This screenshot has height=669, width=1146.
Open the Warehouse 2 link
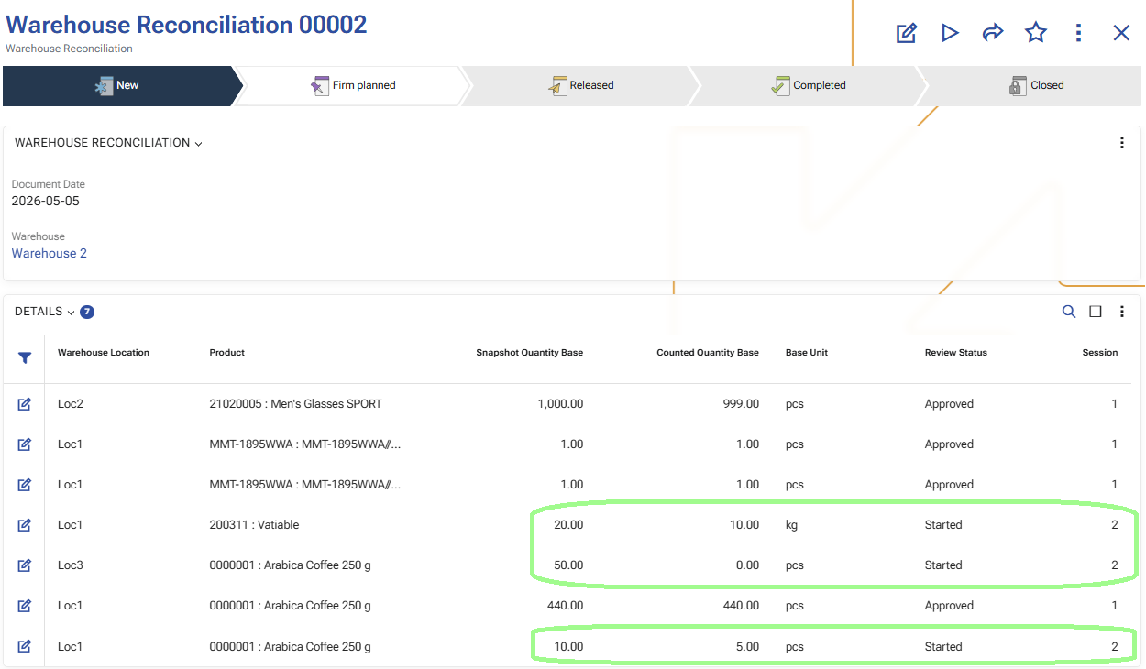(x=50, y=253)
